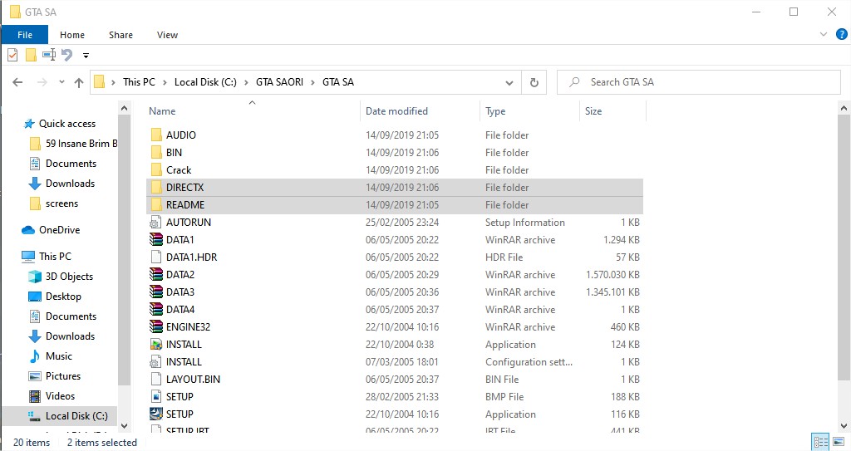This screenshot has height=451, width=851.
Task: Select the LAYOUT.BIN file
Action: [395, 379]
